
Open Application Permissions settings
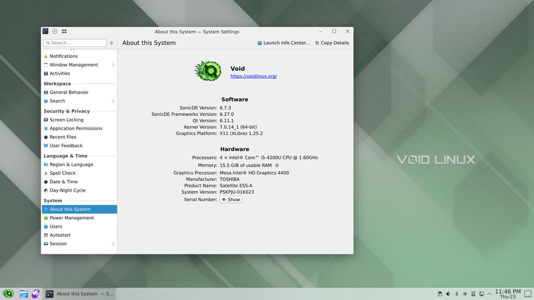(79, 128)
